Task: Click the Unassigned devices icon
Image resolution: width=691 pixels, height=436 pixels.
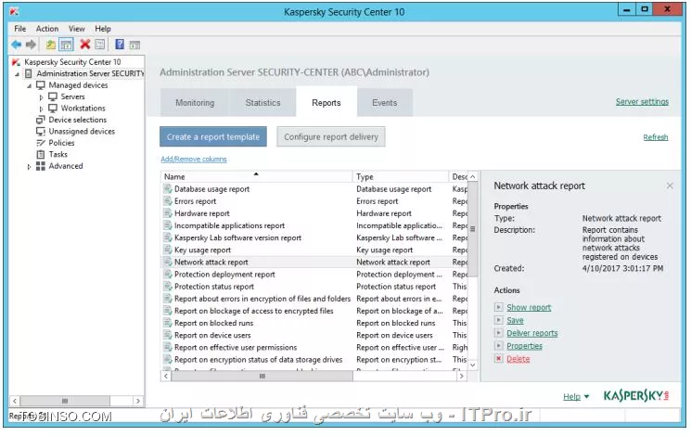Action: pos(41,132)
